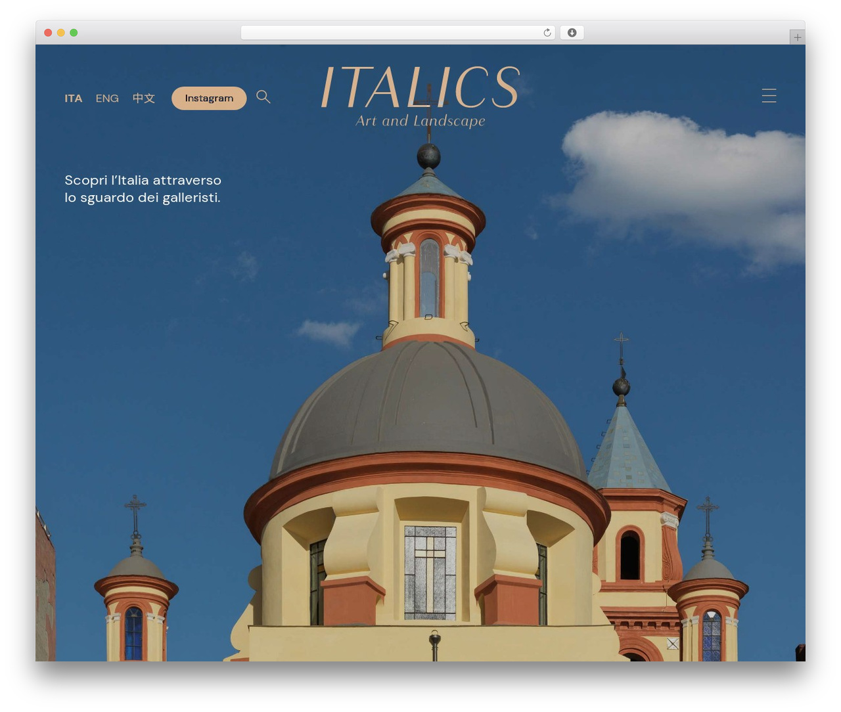Close the browser window with red button
This screenshot has width=841, height=712.
pyautogui.click(x=48, y=33)
